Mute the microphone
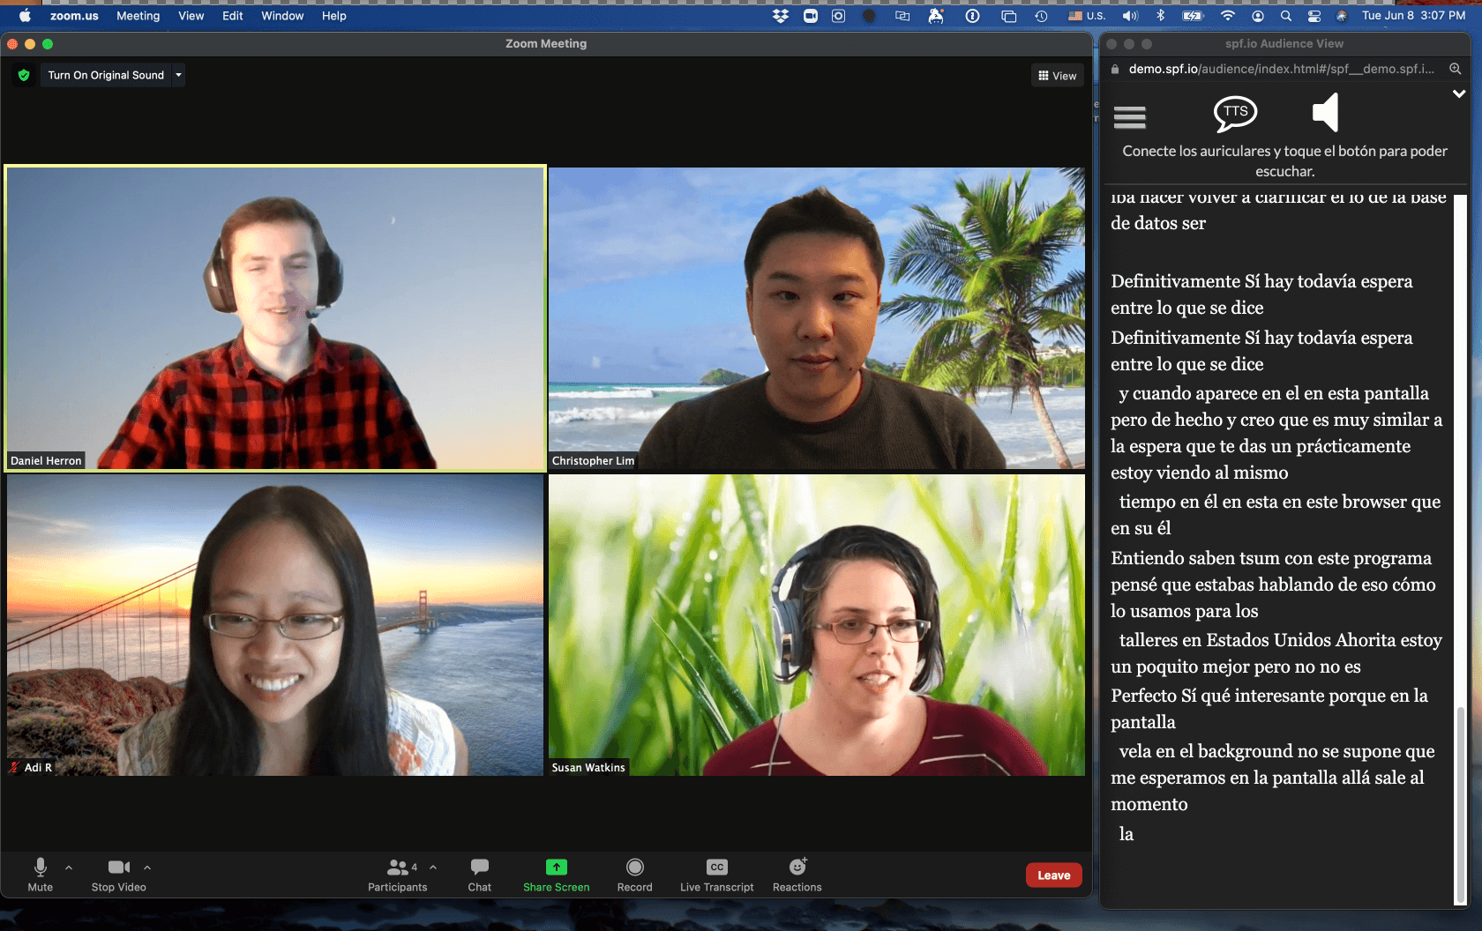 point(41,875)
